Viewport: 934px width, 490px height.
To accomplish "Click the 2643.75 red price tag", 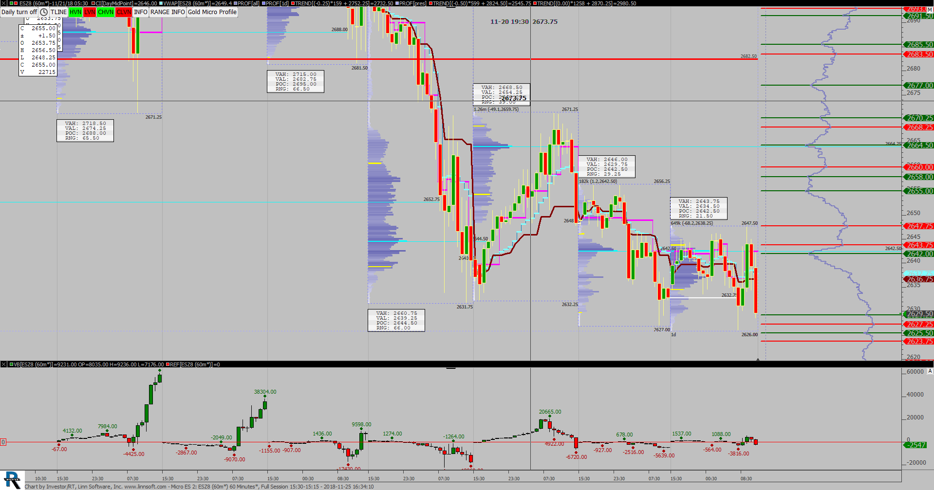I will (x=918, y=245).
